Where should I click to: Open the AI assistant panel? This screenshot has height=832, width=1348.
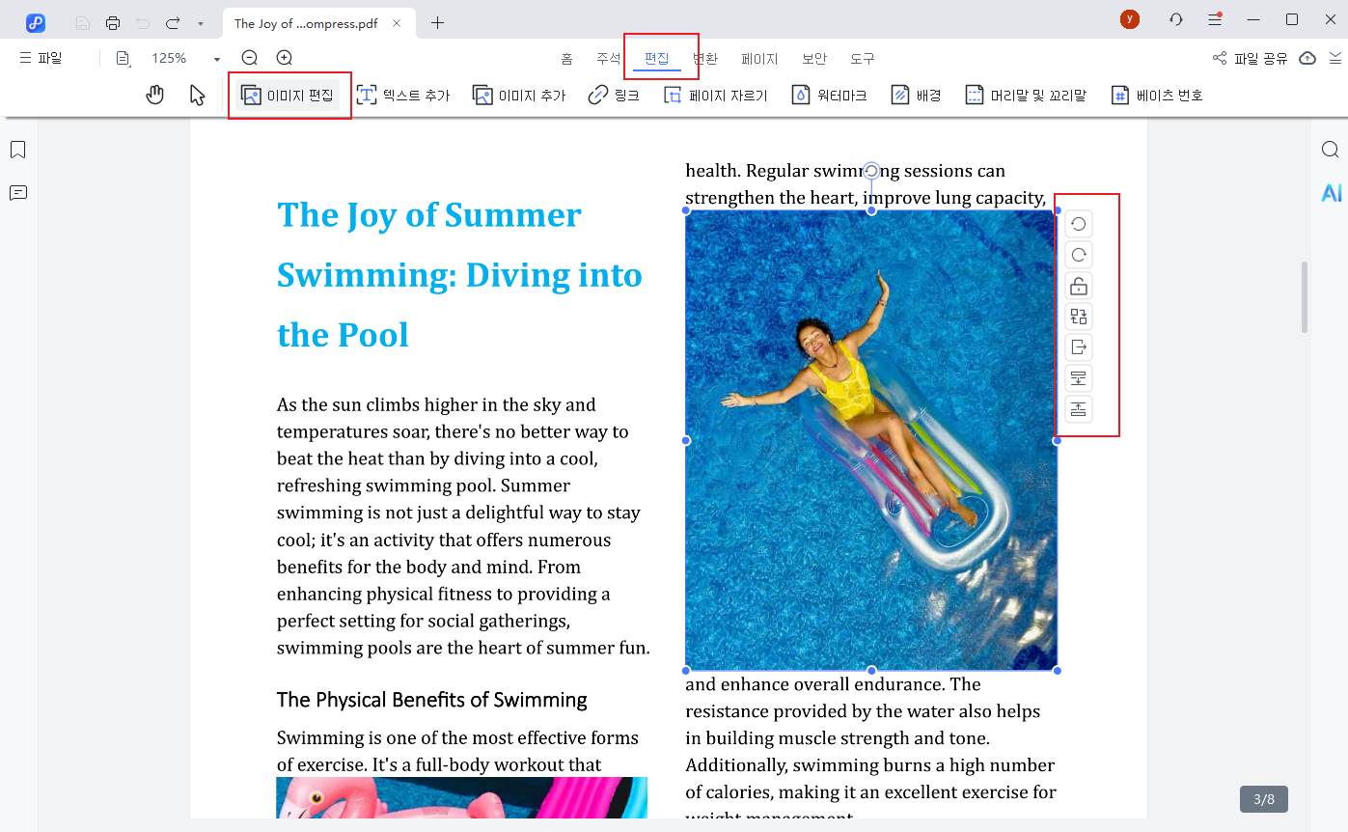[1331, 194]
